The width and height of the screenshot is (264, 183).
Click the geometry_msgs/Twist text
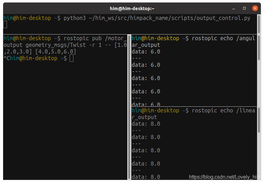56,45
